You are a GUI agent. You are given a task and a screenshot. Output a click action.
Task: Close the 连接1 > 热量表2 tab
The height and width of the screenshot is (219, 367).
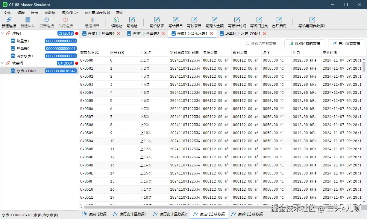pos(163,34)
